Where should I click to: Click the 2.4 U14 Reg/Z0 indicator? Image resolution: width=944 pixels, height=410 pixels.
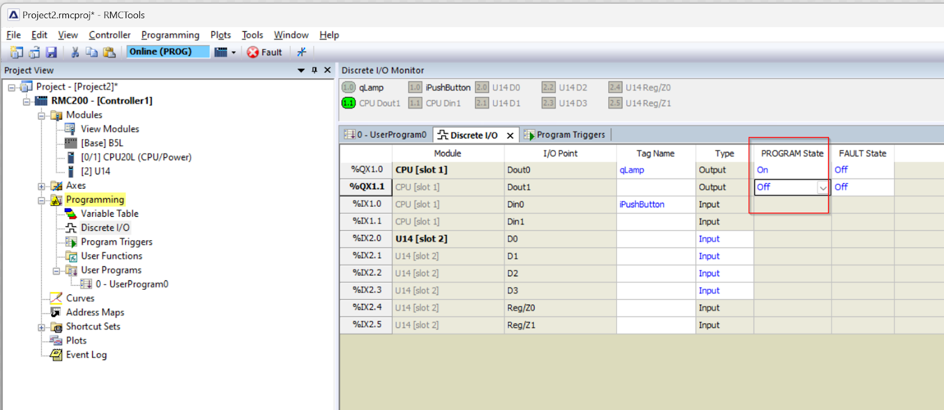[615, 87]
